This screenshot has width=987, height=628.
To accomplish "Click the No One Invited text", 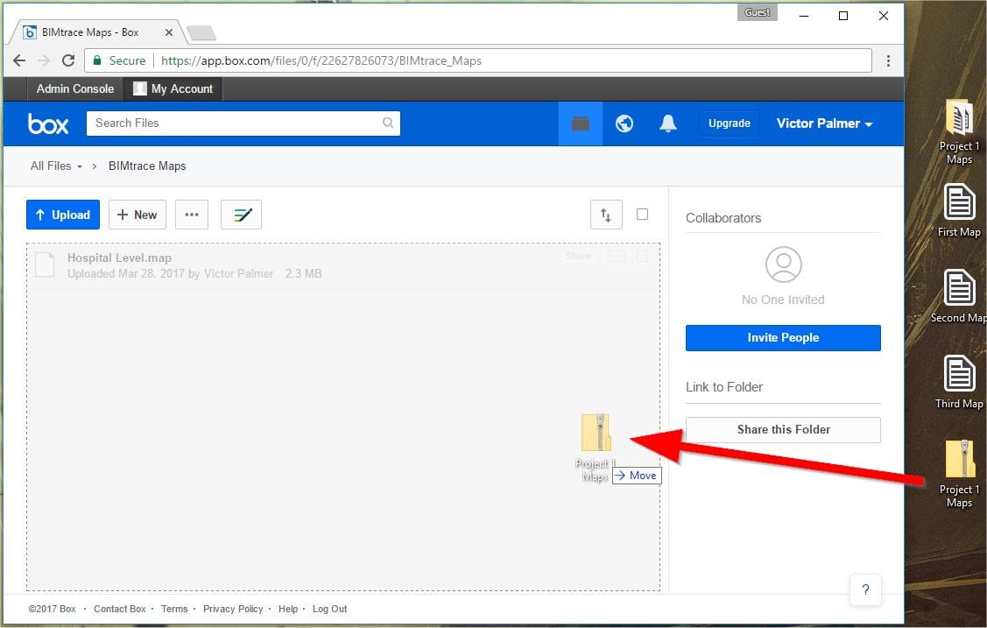I will pos(783,300).
